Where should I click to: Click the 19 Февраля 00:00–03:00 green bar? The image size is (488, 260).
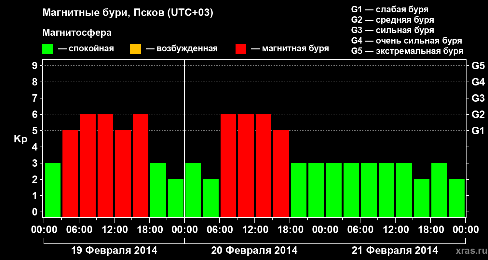coord(53,190)
